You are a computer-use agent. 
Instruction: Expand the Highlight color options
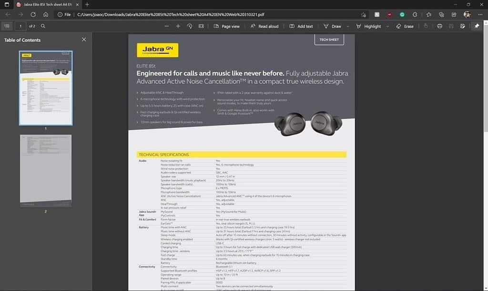click(388, 26)
